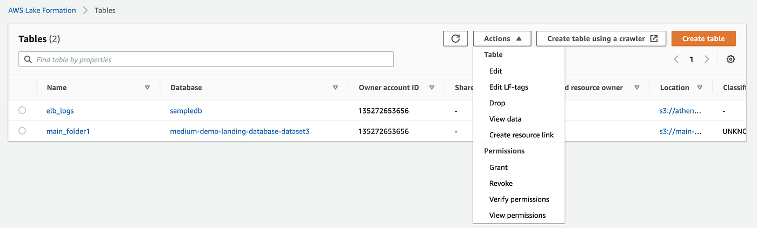Open Create table using a crawler
This screenshot has width=757, height=228.
tap(601, 38)
